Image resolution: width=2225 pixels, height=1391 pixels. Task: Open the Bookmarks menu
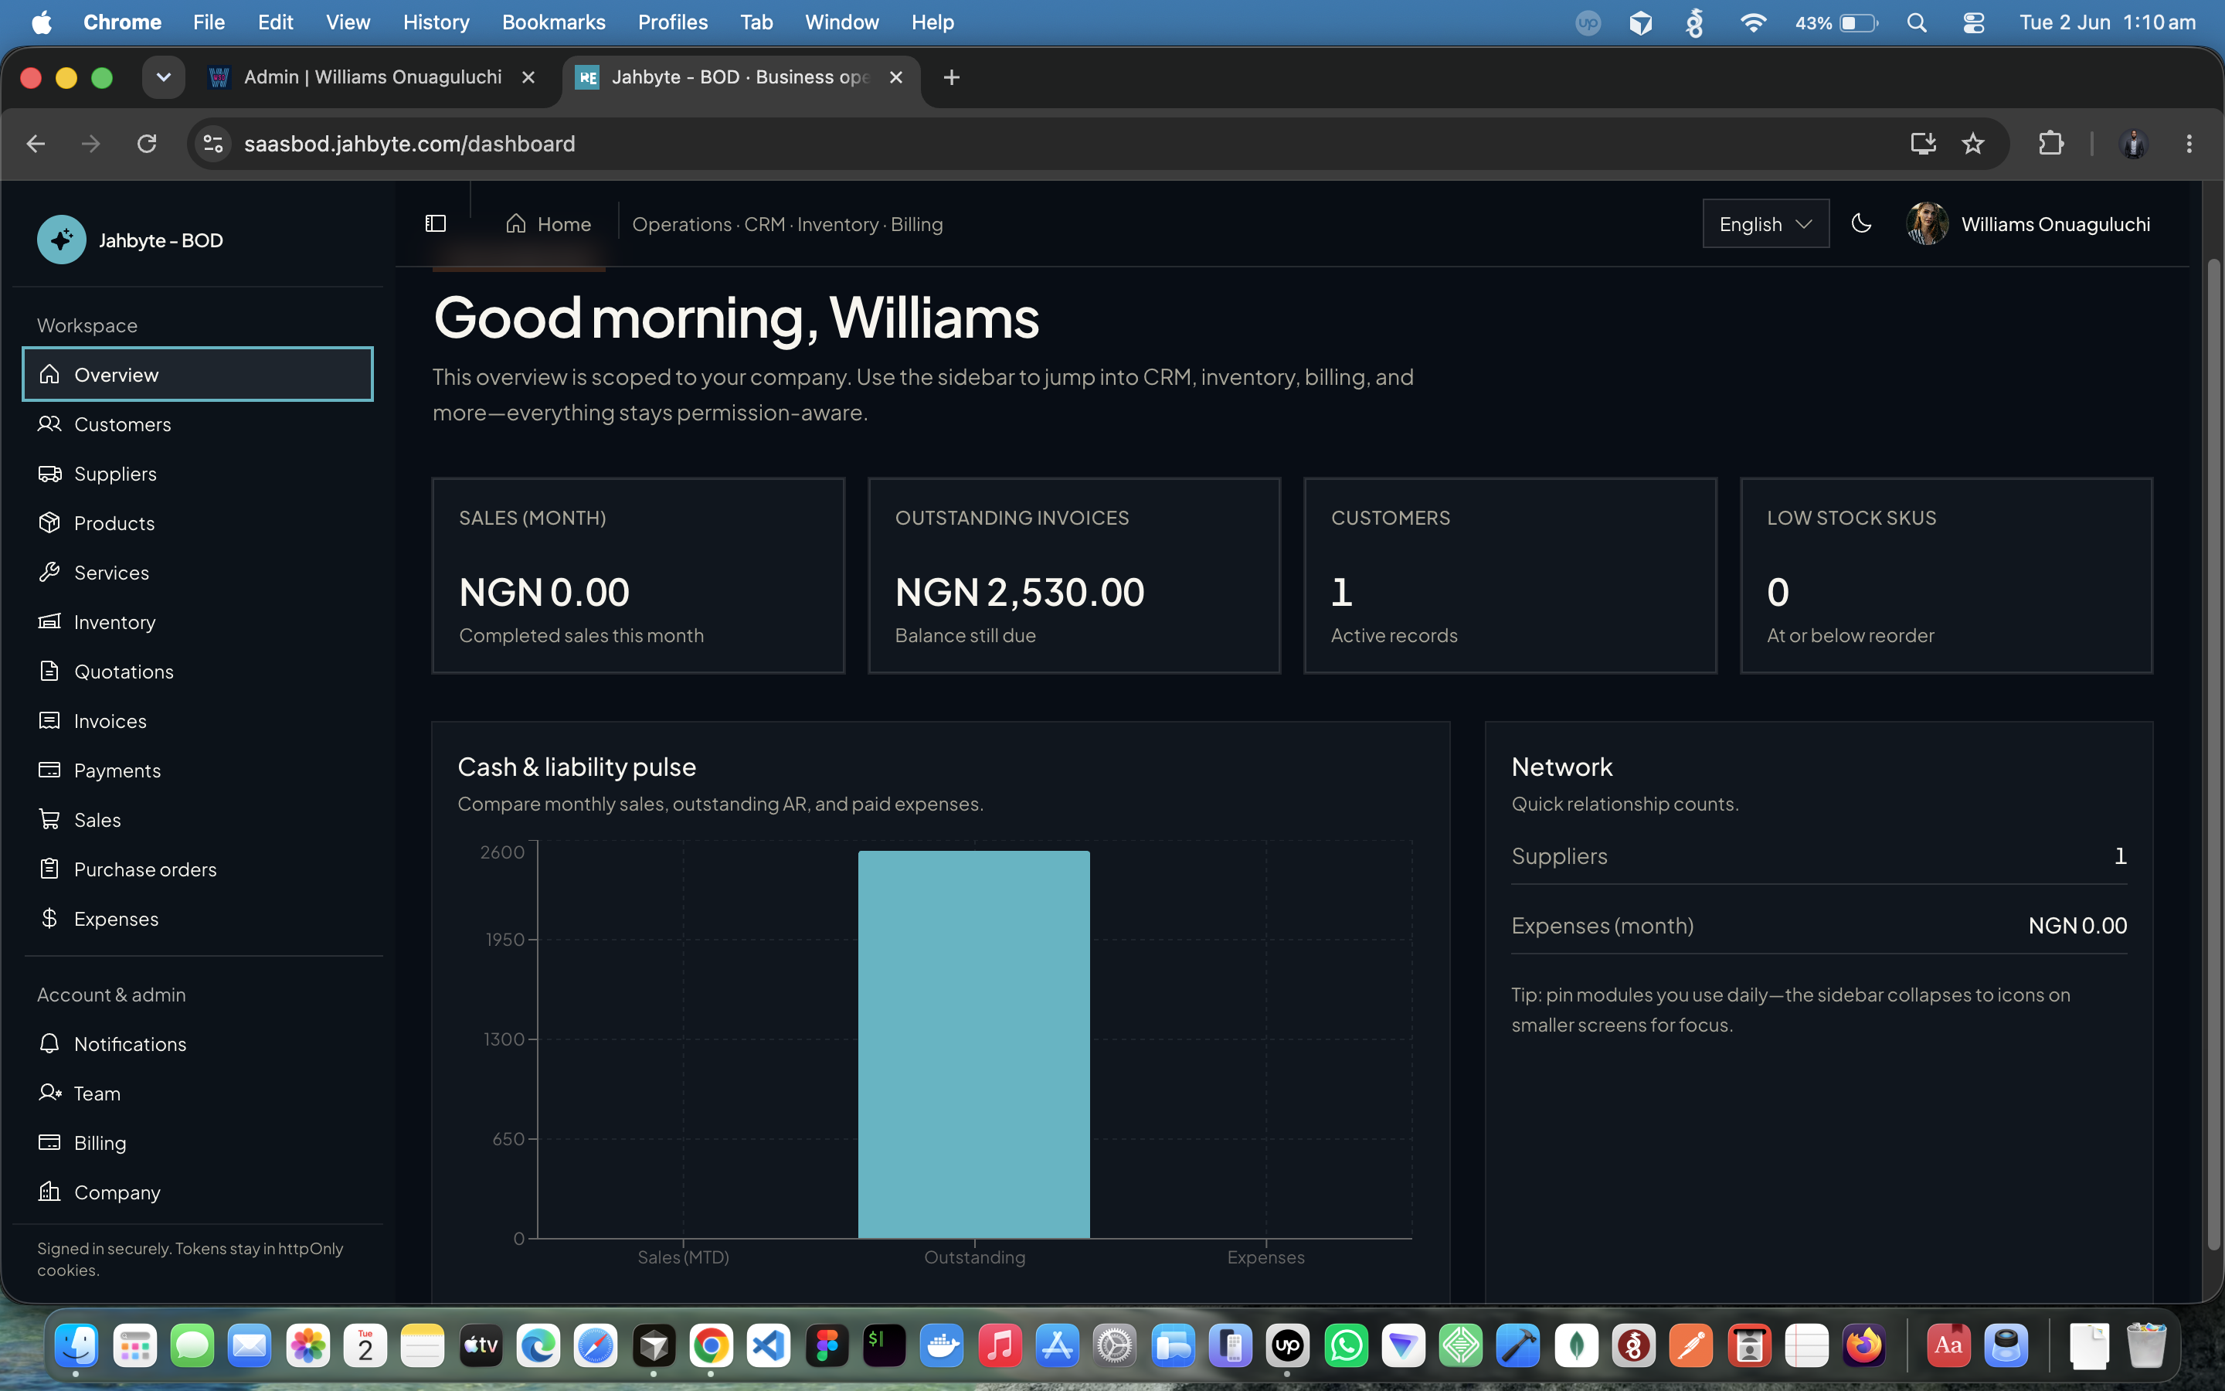pyautogui.click(x=553, y=22)
